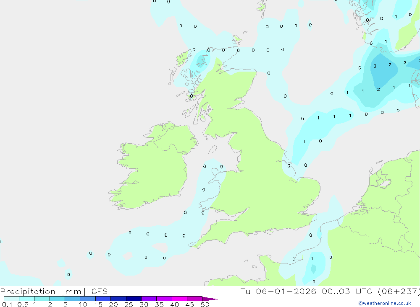Image resolution: width=420 pixels, height=307 pixels.
Task: Pick the 30–35 mm purple legend swatch
Action: click(149, 299)
